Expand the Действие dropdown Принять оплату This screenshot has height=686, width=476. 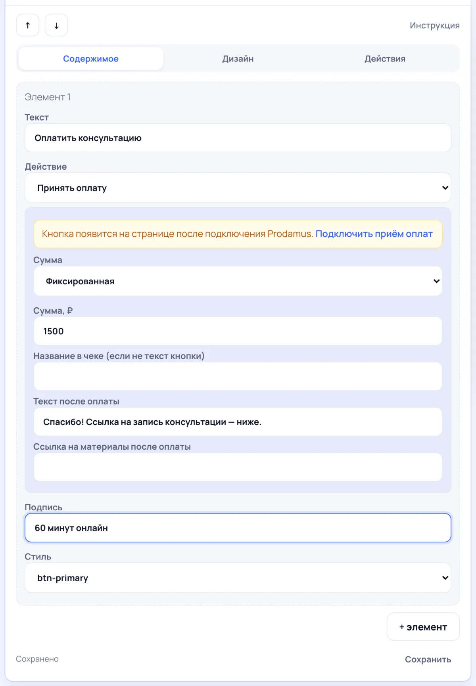click(238, 188)
